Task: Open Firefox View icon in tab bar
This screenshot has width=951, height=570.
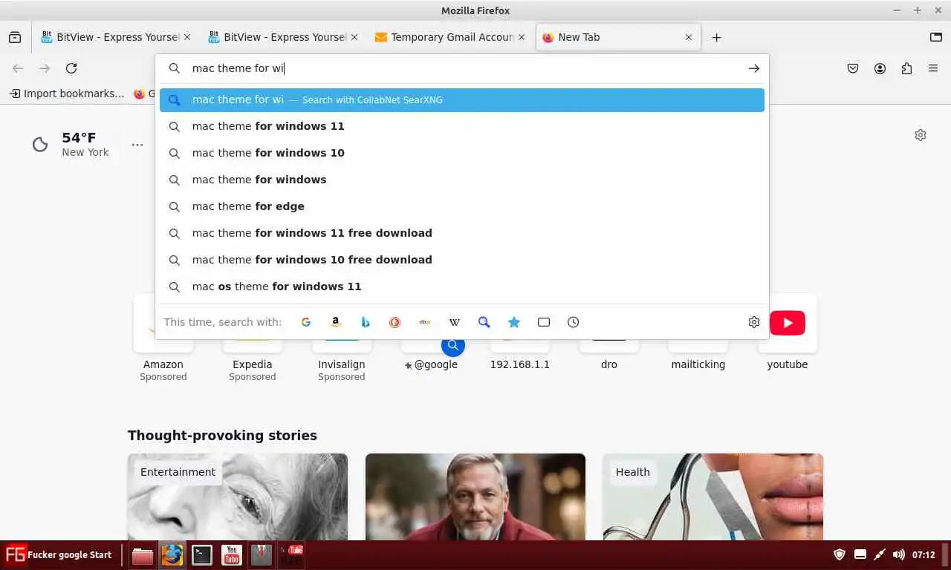Action: click(x=15, y=37)
